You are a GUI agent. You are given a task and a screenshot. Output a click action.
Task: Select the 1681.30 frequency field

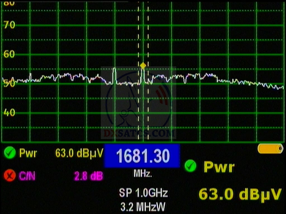point(142,156)
